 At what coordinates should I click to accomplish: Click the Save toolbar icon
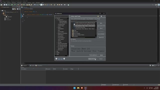(4, 5)
